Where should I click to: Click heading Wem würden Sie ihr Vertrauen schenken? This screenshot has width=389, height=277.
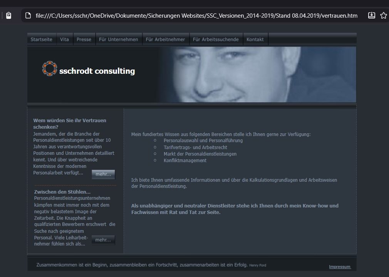pos(70,123)
